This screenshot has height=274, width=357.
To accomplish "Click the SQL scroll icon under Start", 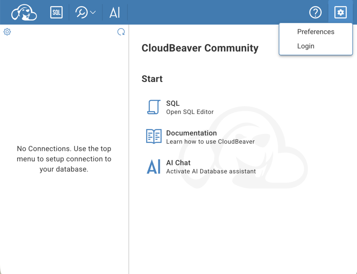I will pos(154,107).
